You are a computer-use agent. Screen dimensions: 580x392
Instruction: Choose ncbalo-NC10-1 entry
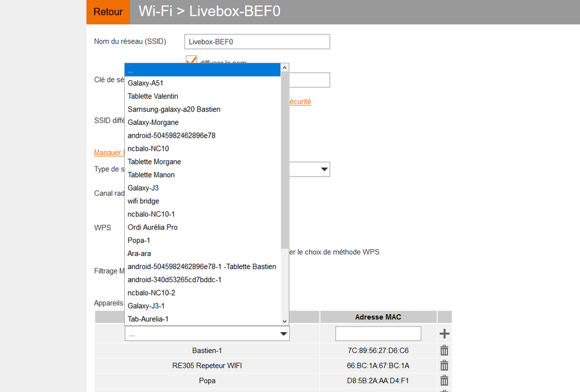[203, 214]
